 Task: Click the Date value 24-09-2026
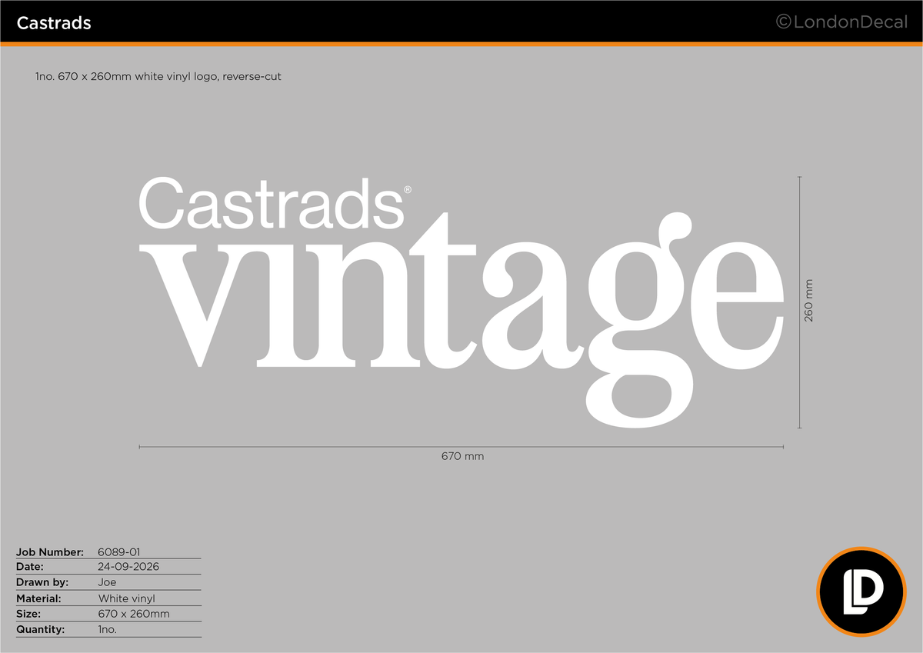129,567
